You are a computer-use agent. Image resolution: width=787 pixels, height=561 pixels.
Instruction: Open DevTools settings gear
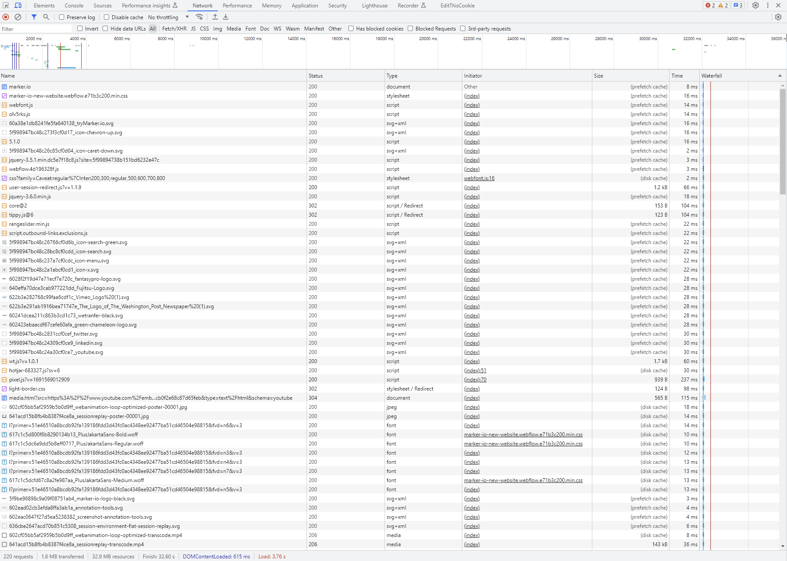(756, 5)
